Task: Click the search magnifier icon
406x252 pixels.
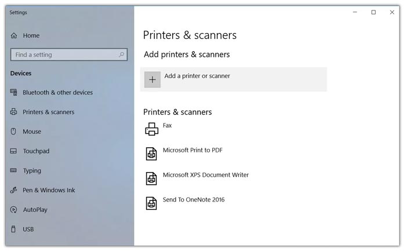Action: tap(121, 54)
